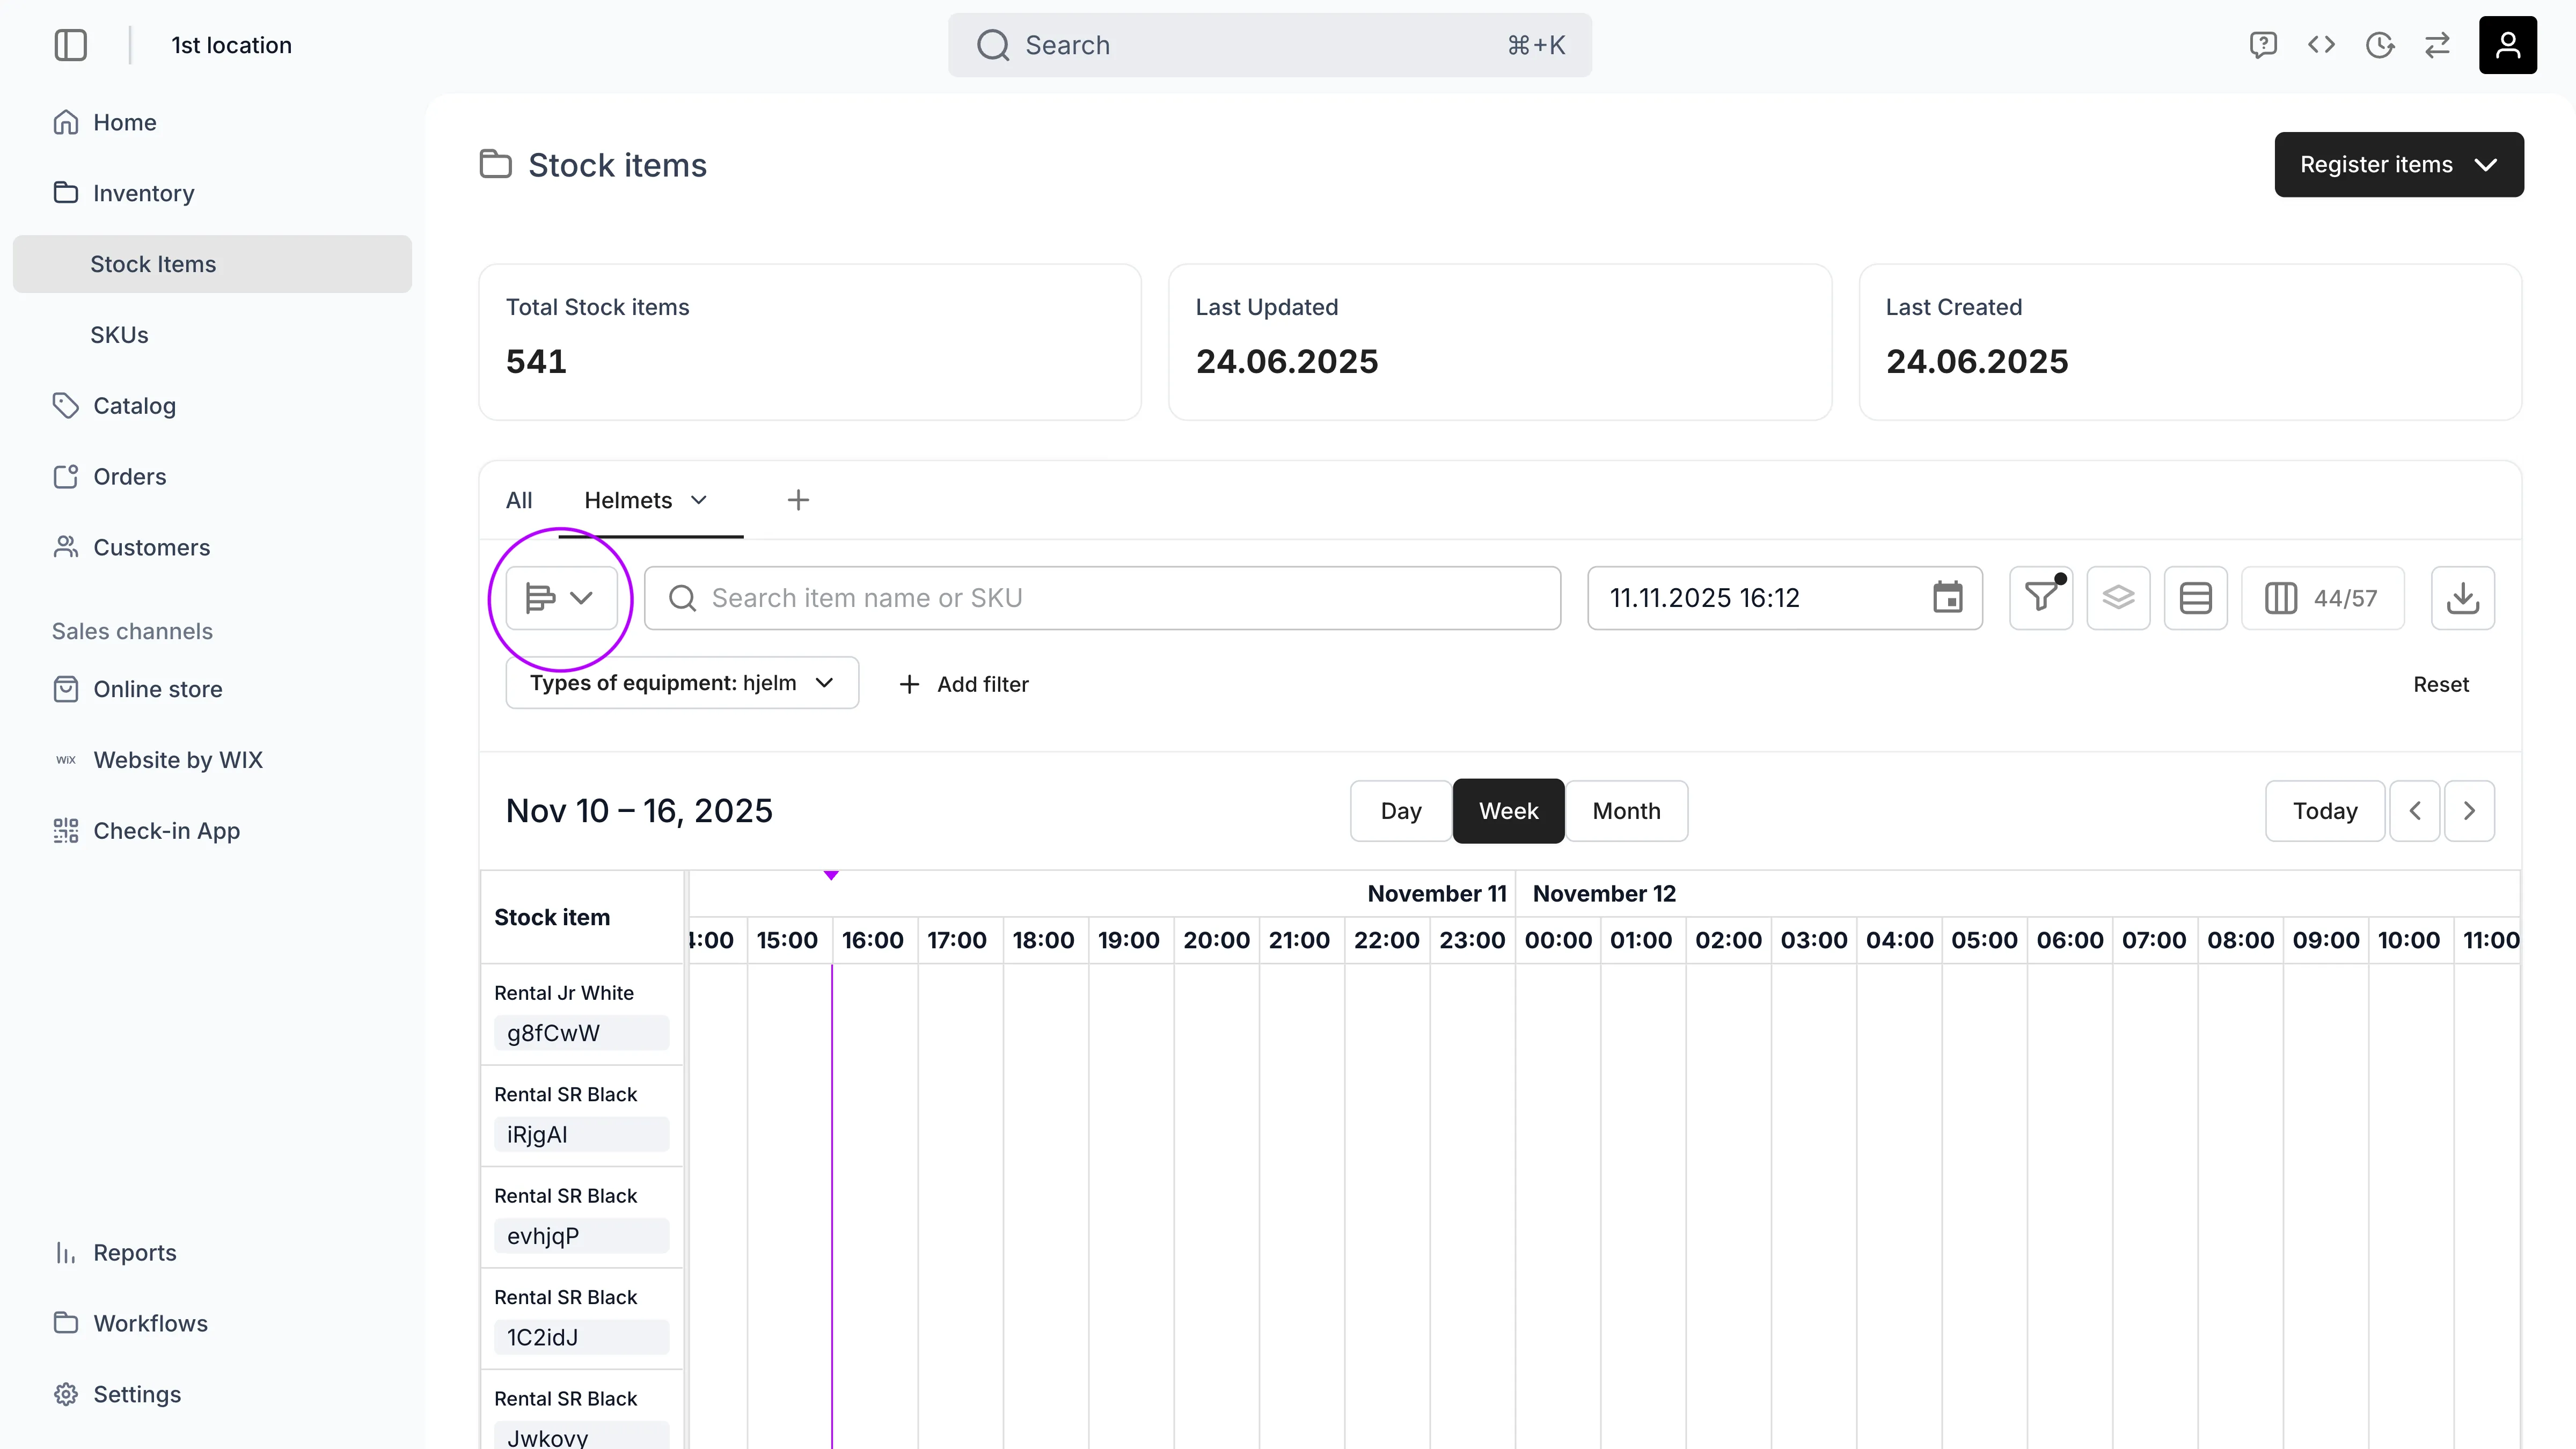The width and height of the screenshot is (2576, 1449).
Task: Click the Add filter button
Action: point(963,684)
